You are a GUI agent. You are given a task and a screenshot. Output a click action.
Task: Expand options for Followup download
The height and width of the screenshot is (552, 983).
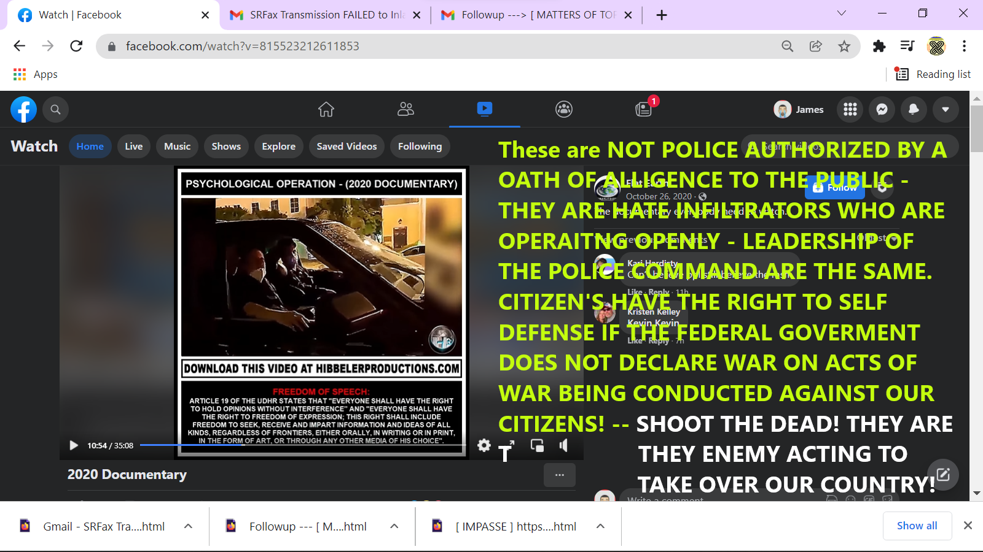coord(394,526)
